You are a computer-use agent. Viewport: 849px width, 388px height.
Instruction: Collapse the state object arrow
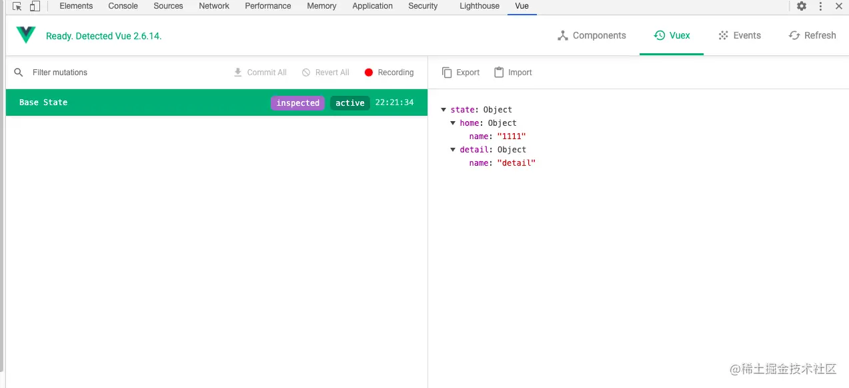pyautogui.click(x=444, y=110)
